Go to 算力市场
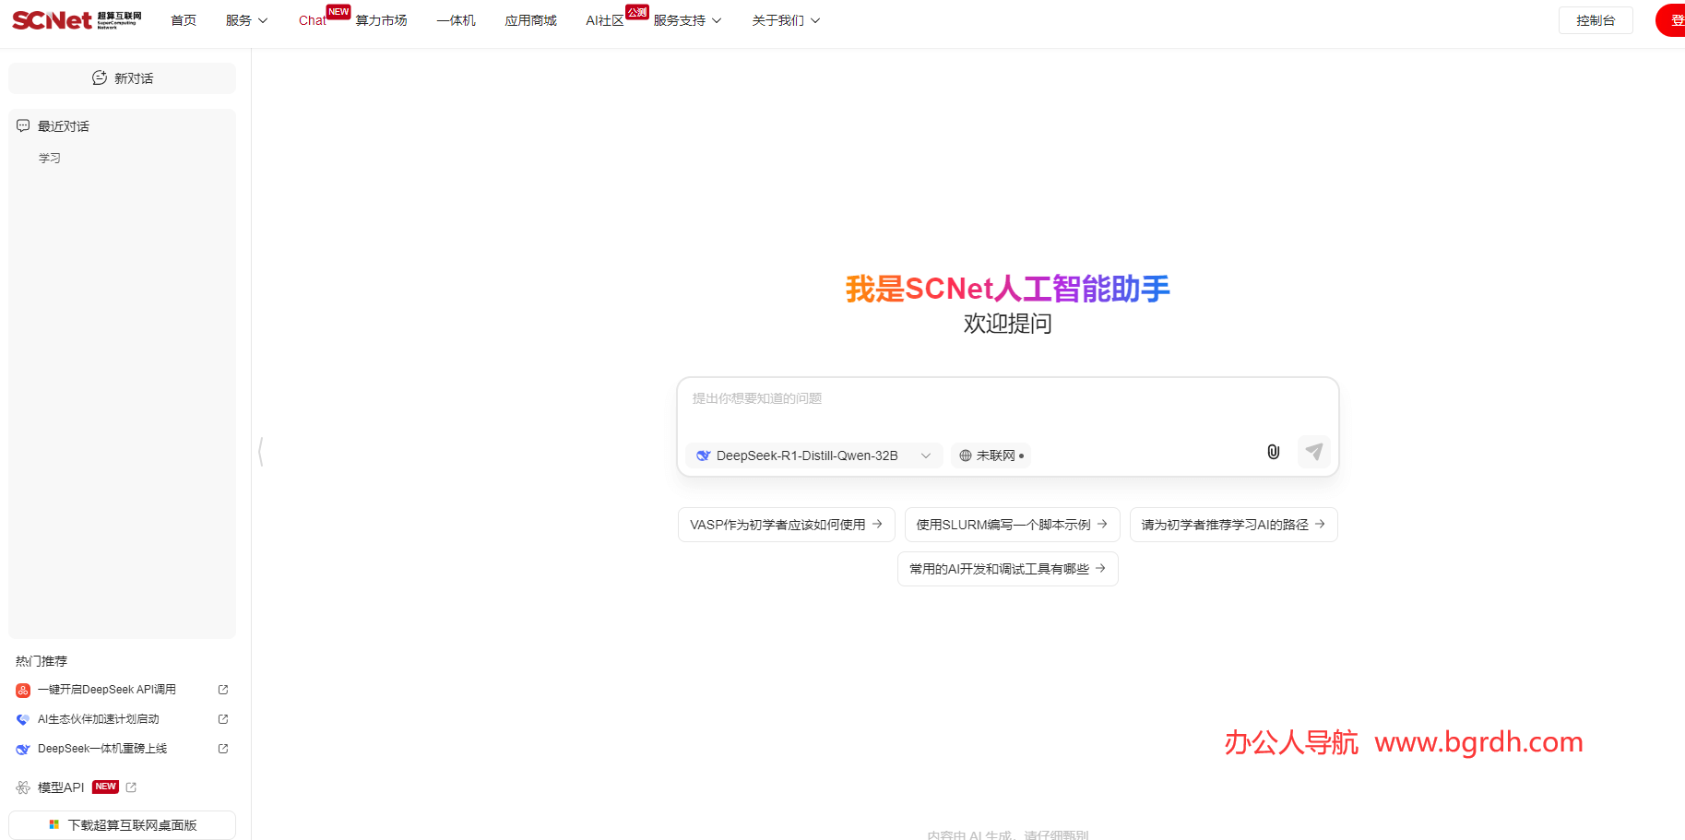This screenshot has height=840, width=1685. point(381,20)
